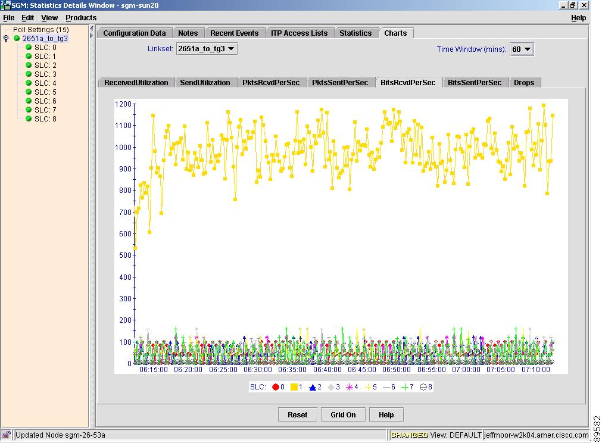Screen dimensions: 602x443
Task: Open the Linkset dropdown
Action: [x=207, y=49]
